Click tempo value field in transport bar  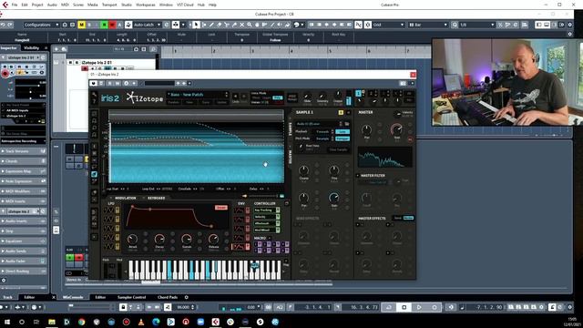(x=183, y=307)
